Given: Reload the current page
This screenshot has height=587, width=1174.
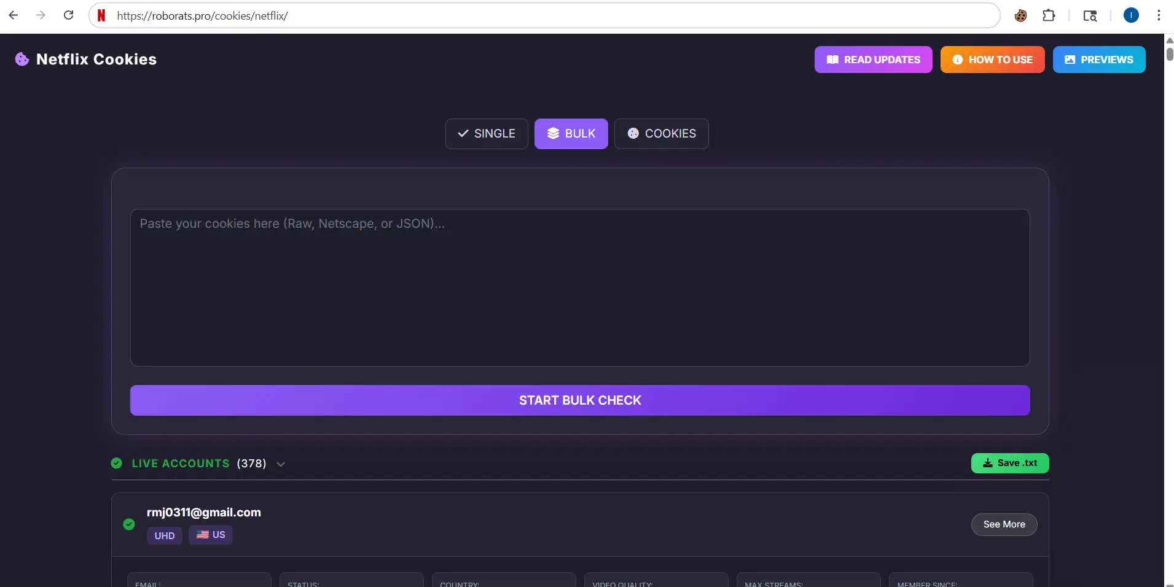Looking at the screenshot, I should 69,15.
